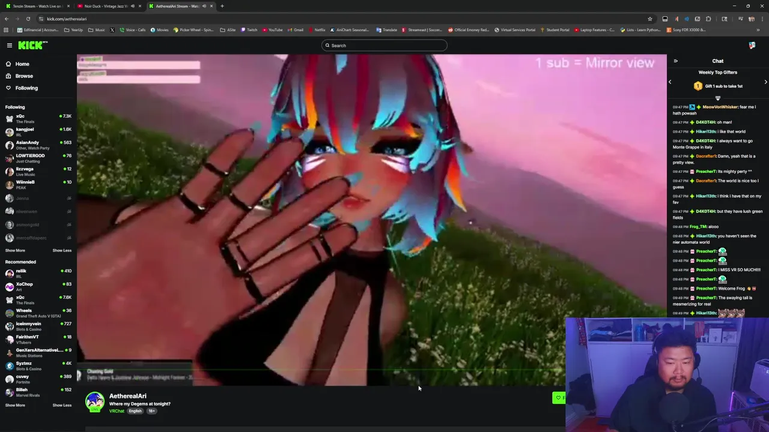Reload the current page
Screen dimensions: 769x432
click(x=28, y=19)
